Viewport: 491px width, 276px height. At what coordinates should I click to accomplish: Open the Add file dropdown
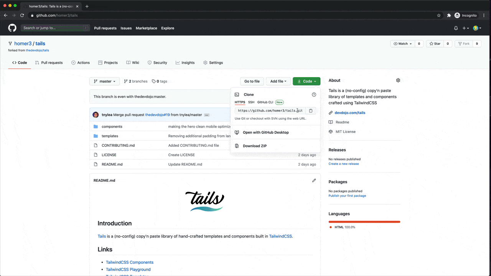(278, 81)
